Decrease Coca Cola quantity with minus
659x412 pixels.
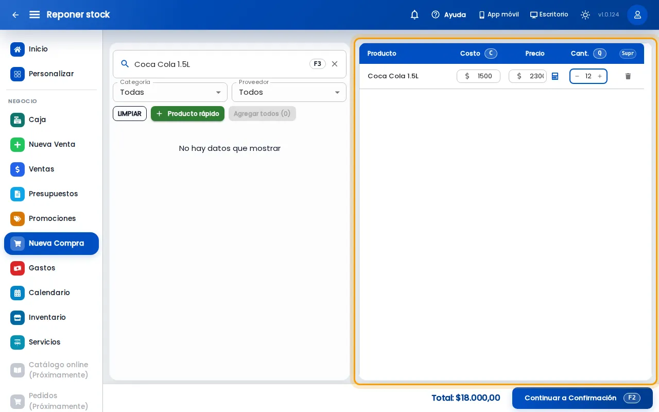tap(577, 76)
